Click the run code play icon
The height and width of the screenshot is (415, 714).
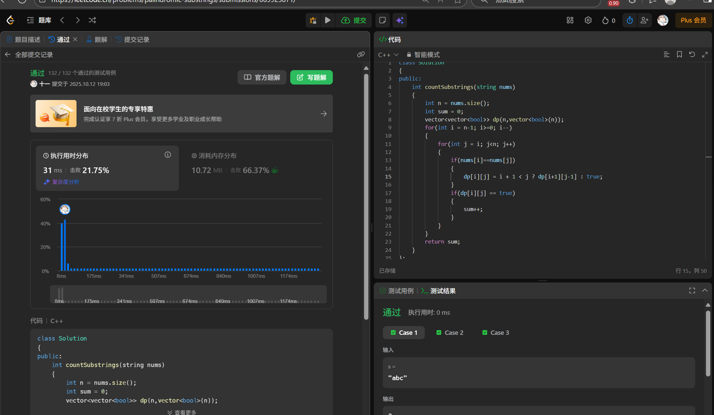pyautogui.click(x=328, y=20)
